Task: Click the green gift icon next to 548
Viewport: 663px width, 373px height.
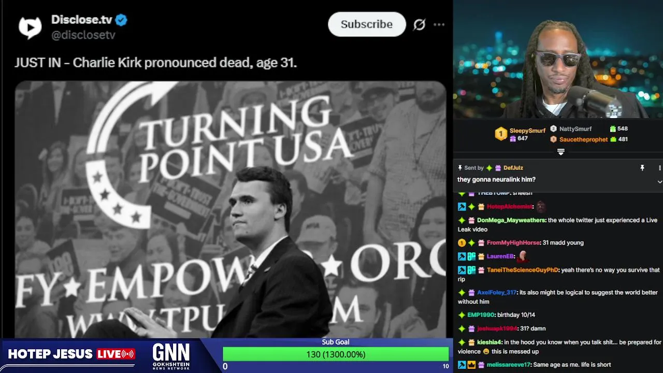Action: click(x=613, y=128)
